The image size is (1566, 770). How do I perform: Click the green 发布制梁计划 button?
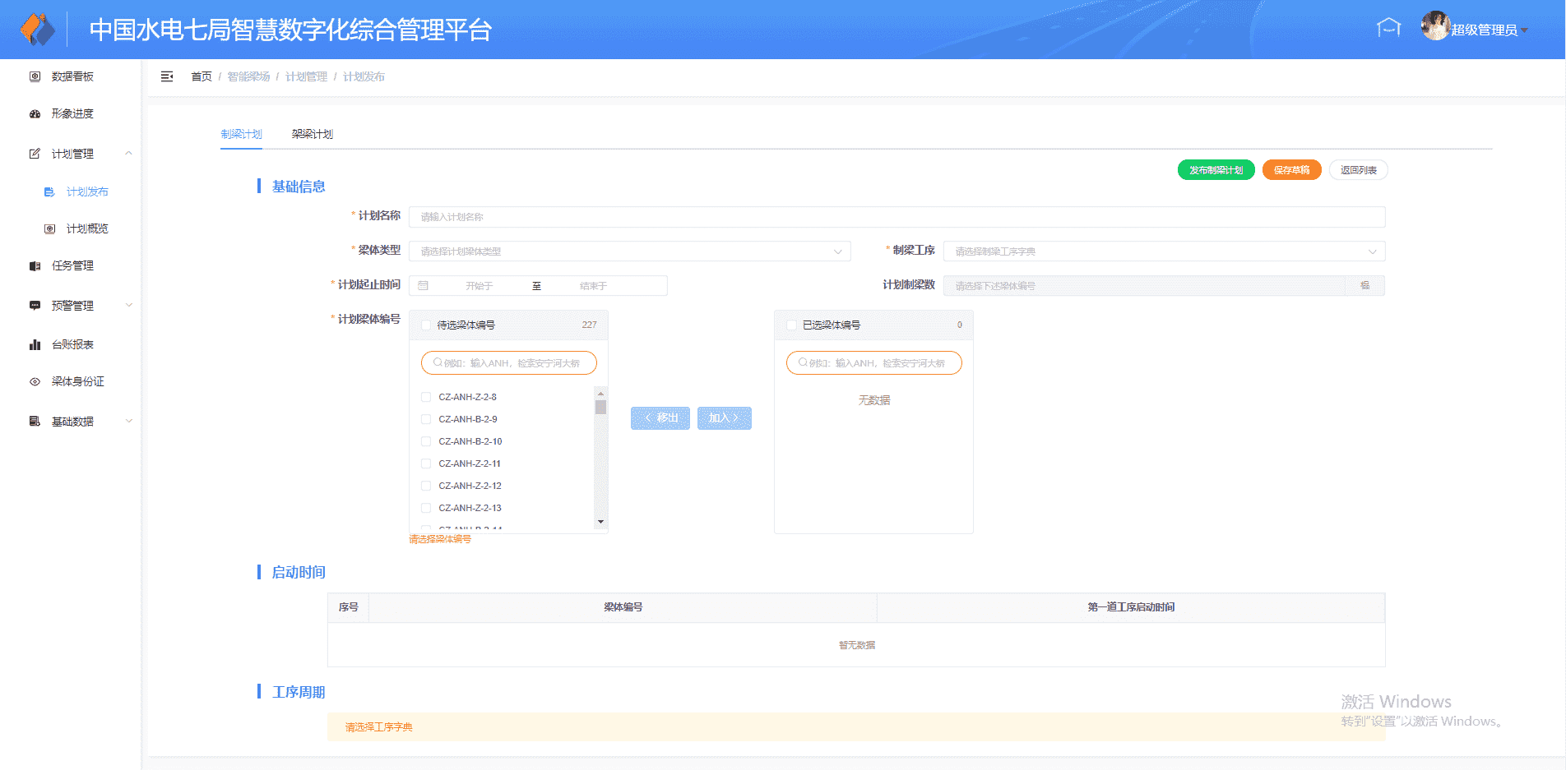point(1216,170)
